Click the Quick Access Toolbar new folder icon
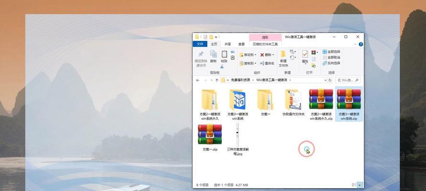This screenshot has height=191, width=426. tap(211, 37)
